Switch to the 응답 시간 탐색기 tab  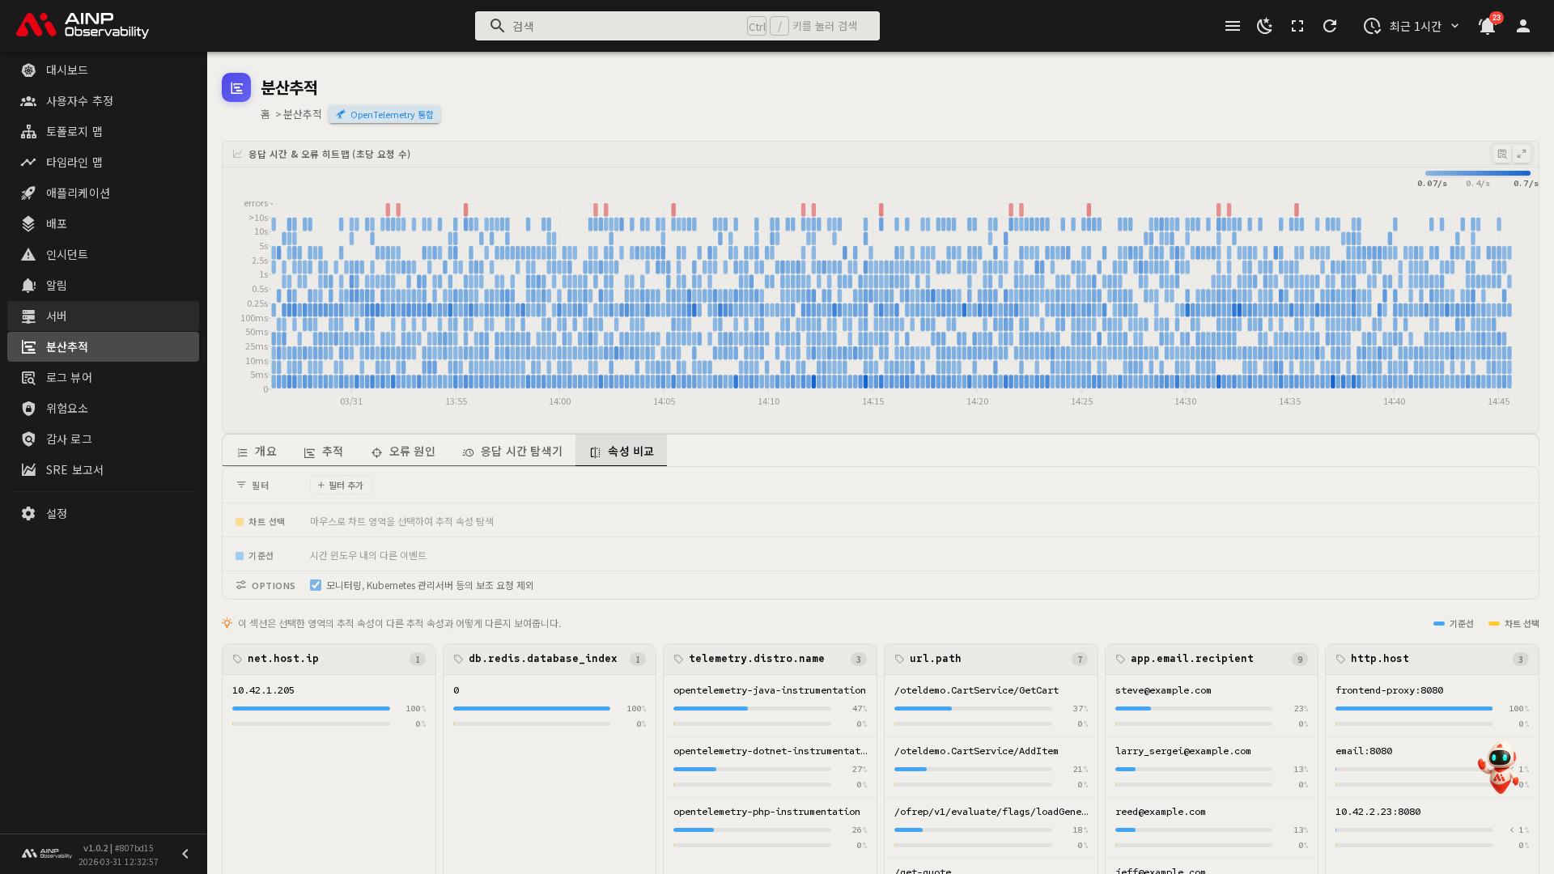coord(512,452)
